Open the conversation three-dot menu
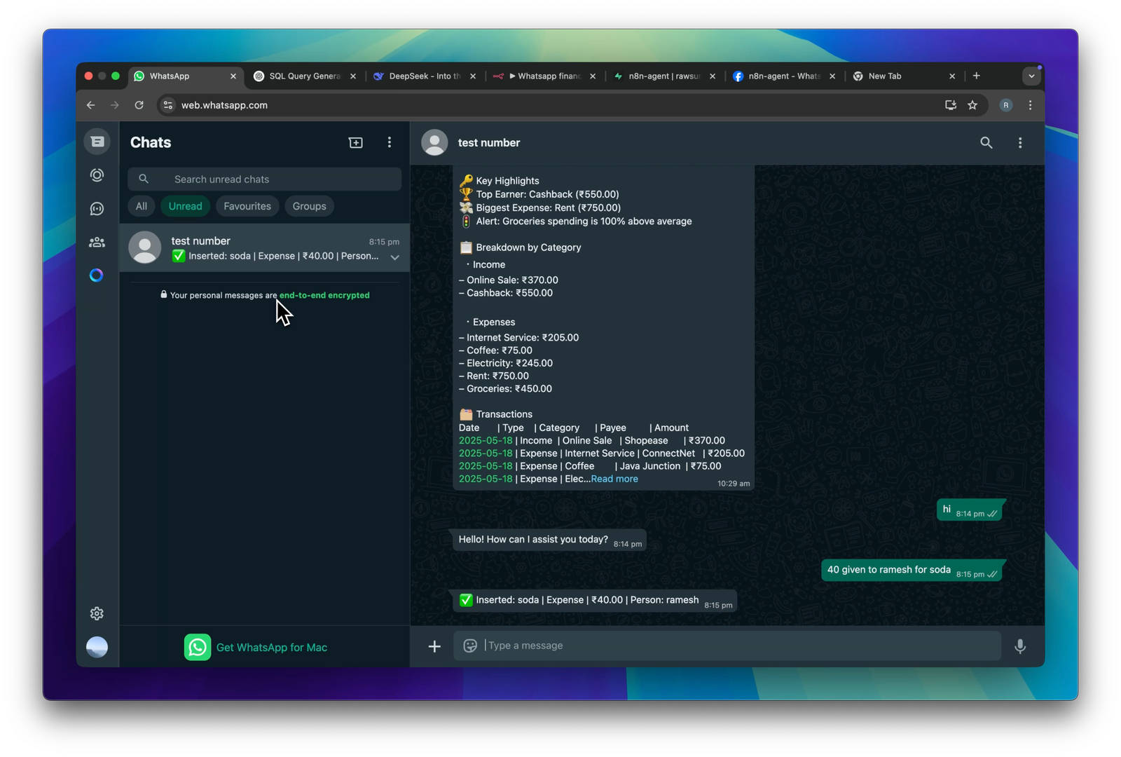1121x757 pixels. pyautogui.click(x=1020, y=143)
